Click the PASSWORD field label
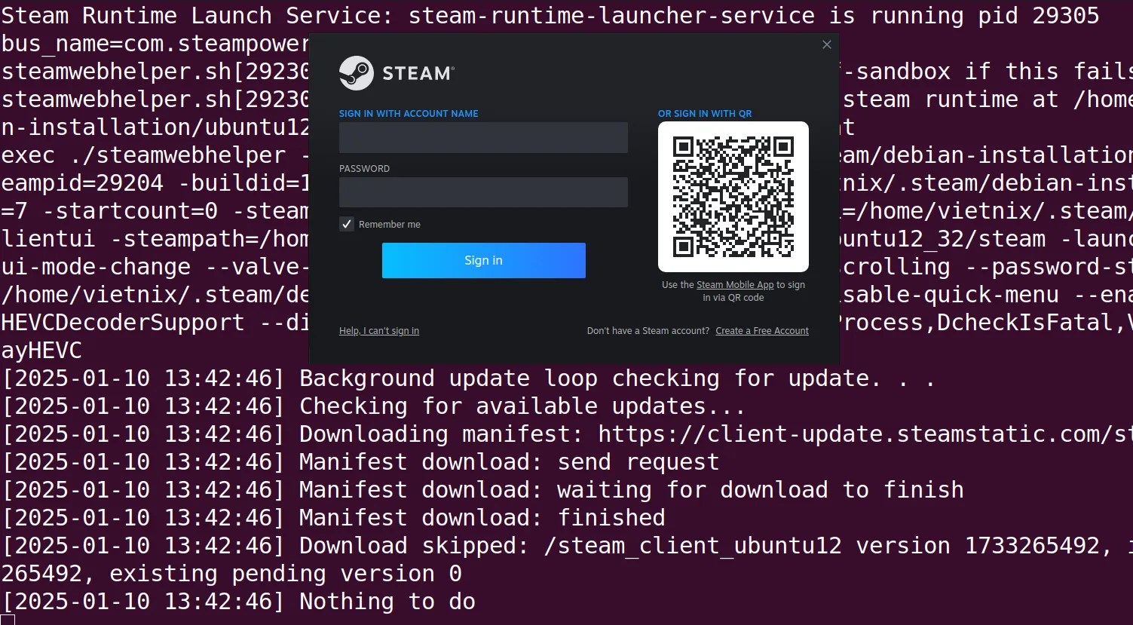1133x625 pixels. point(364,169)
